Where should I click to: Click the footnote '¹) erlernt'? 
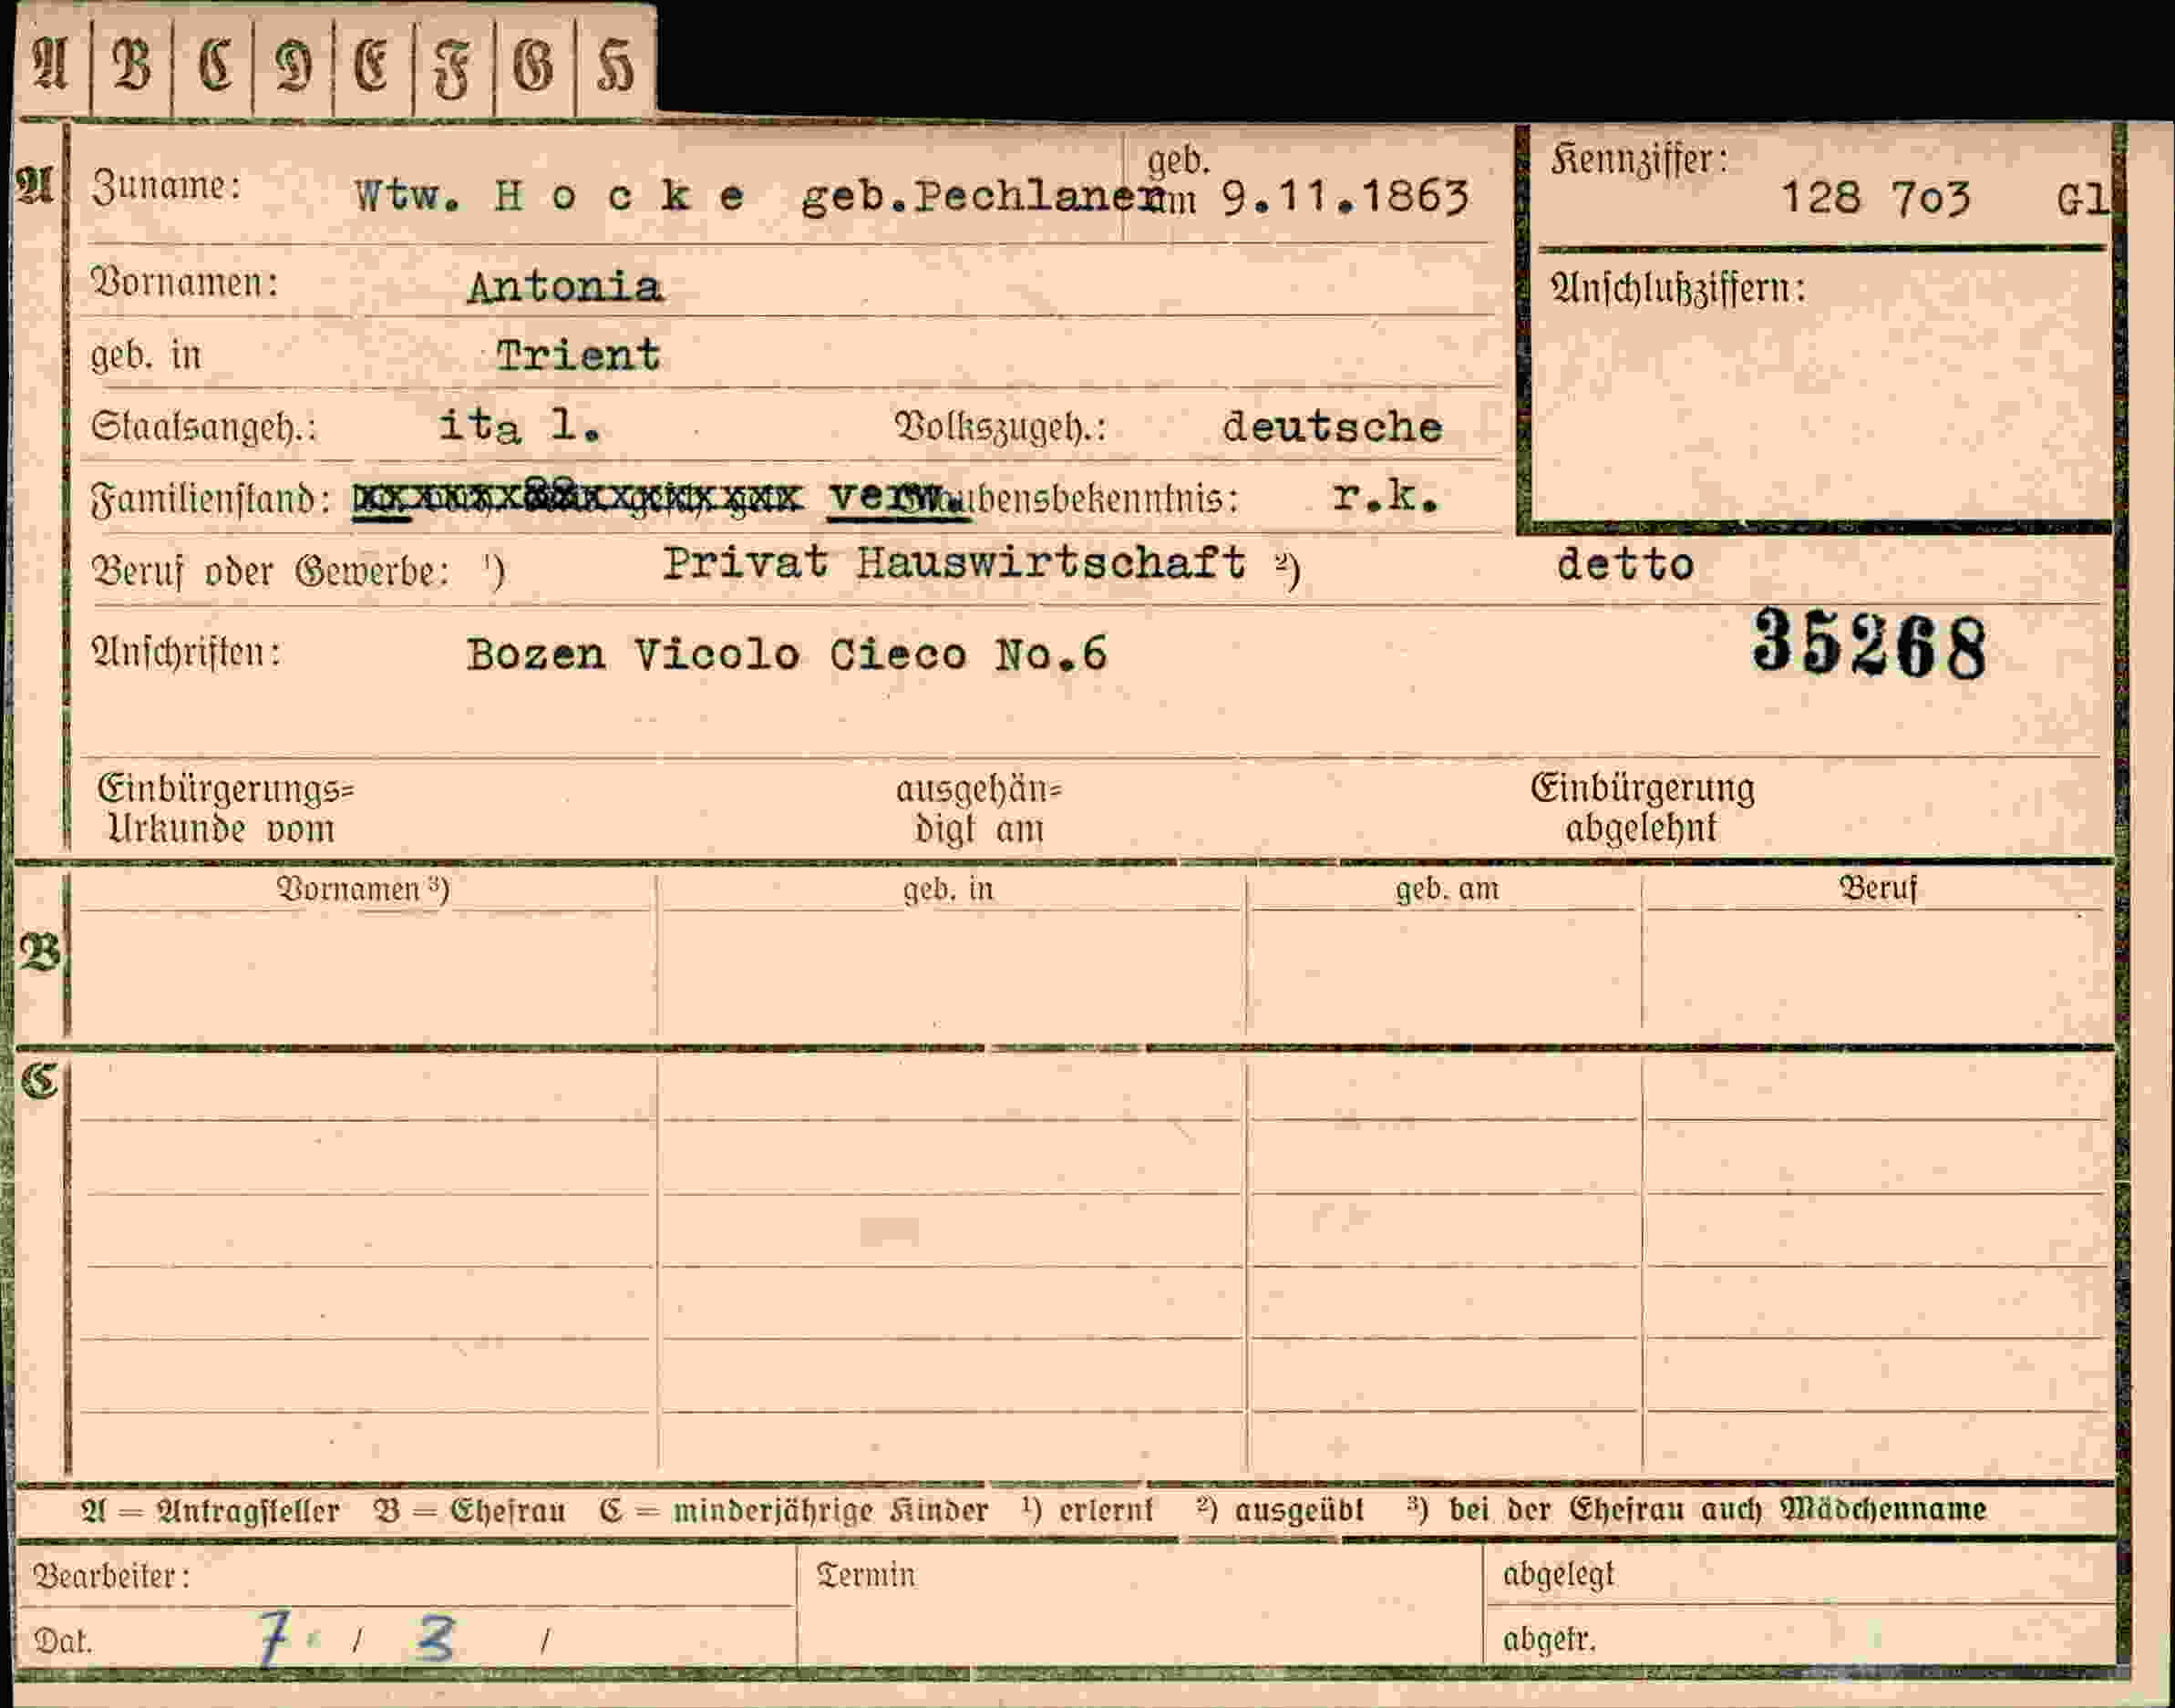click(x=1088, y=1510)
